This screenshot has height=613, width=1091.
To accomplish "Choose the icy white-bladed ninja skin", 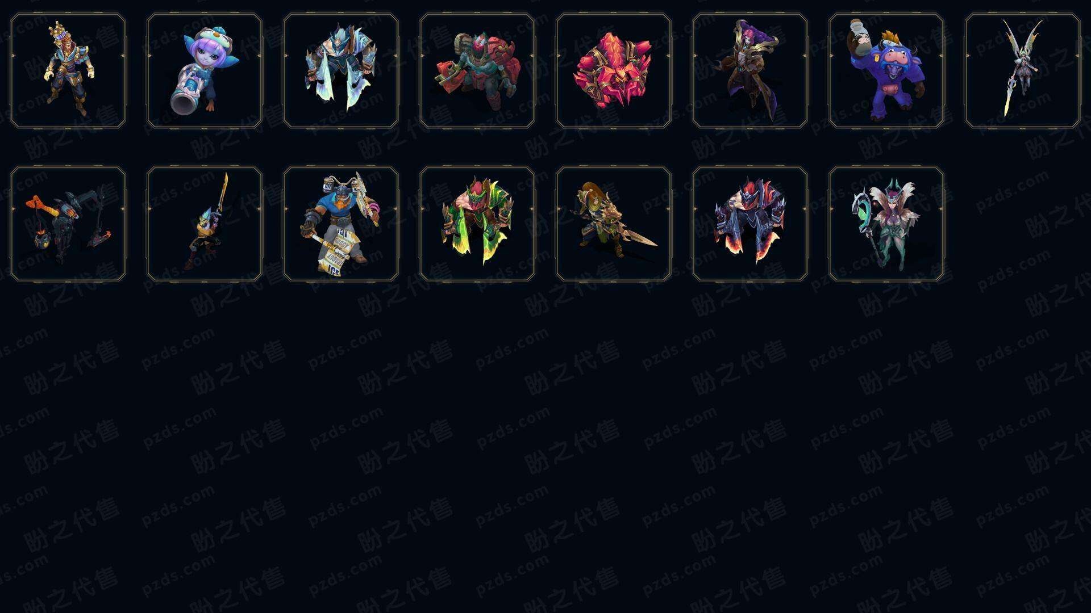I will 341,71.
